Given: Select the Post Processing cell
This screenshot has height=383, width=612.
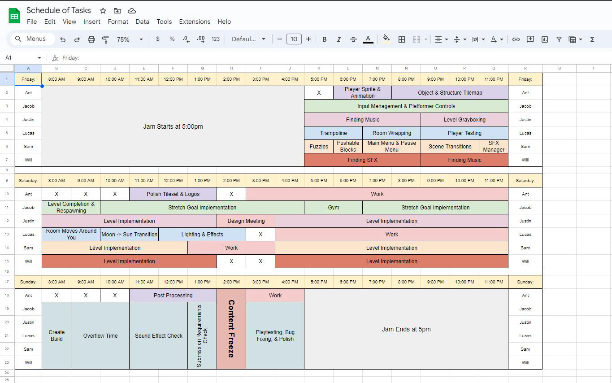Looking at the screenshot, I should point(173,296).
